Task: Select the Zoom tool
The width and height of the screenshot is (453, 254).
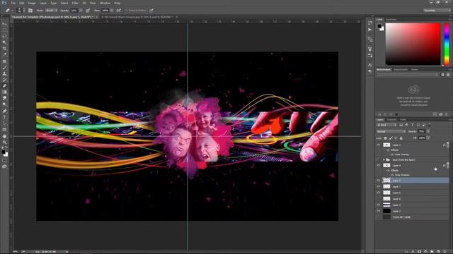Action: 4,143
